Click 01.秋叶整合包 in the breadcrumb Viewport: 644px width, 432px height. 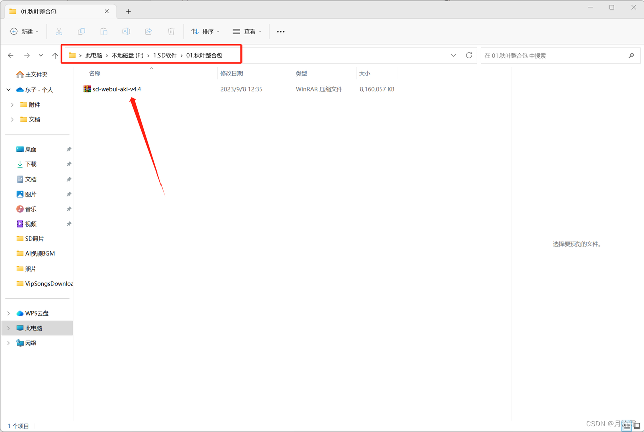pos(204,55)
